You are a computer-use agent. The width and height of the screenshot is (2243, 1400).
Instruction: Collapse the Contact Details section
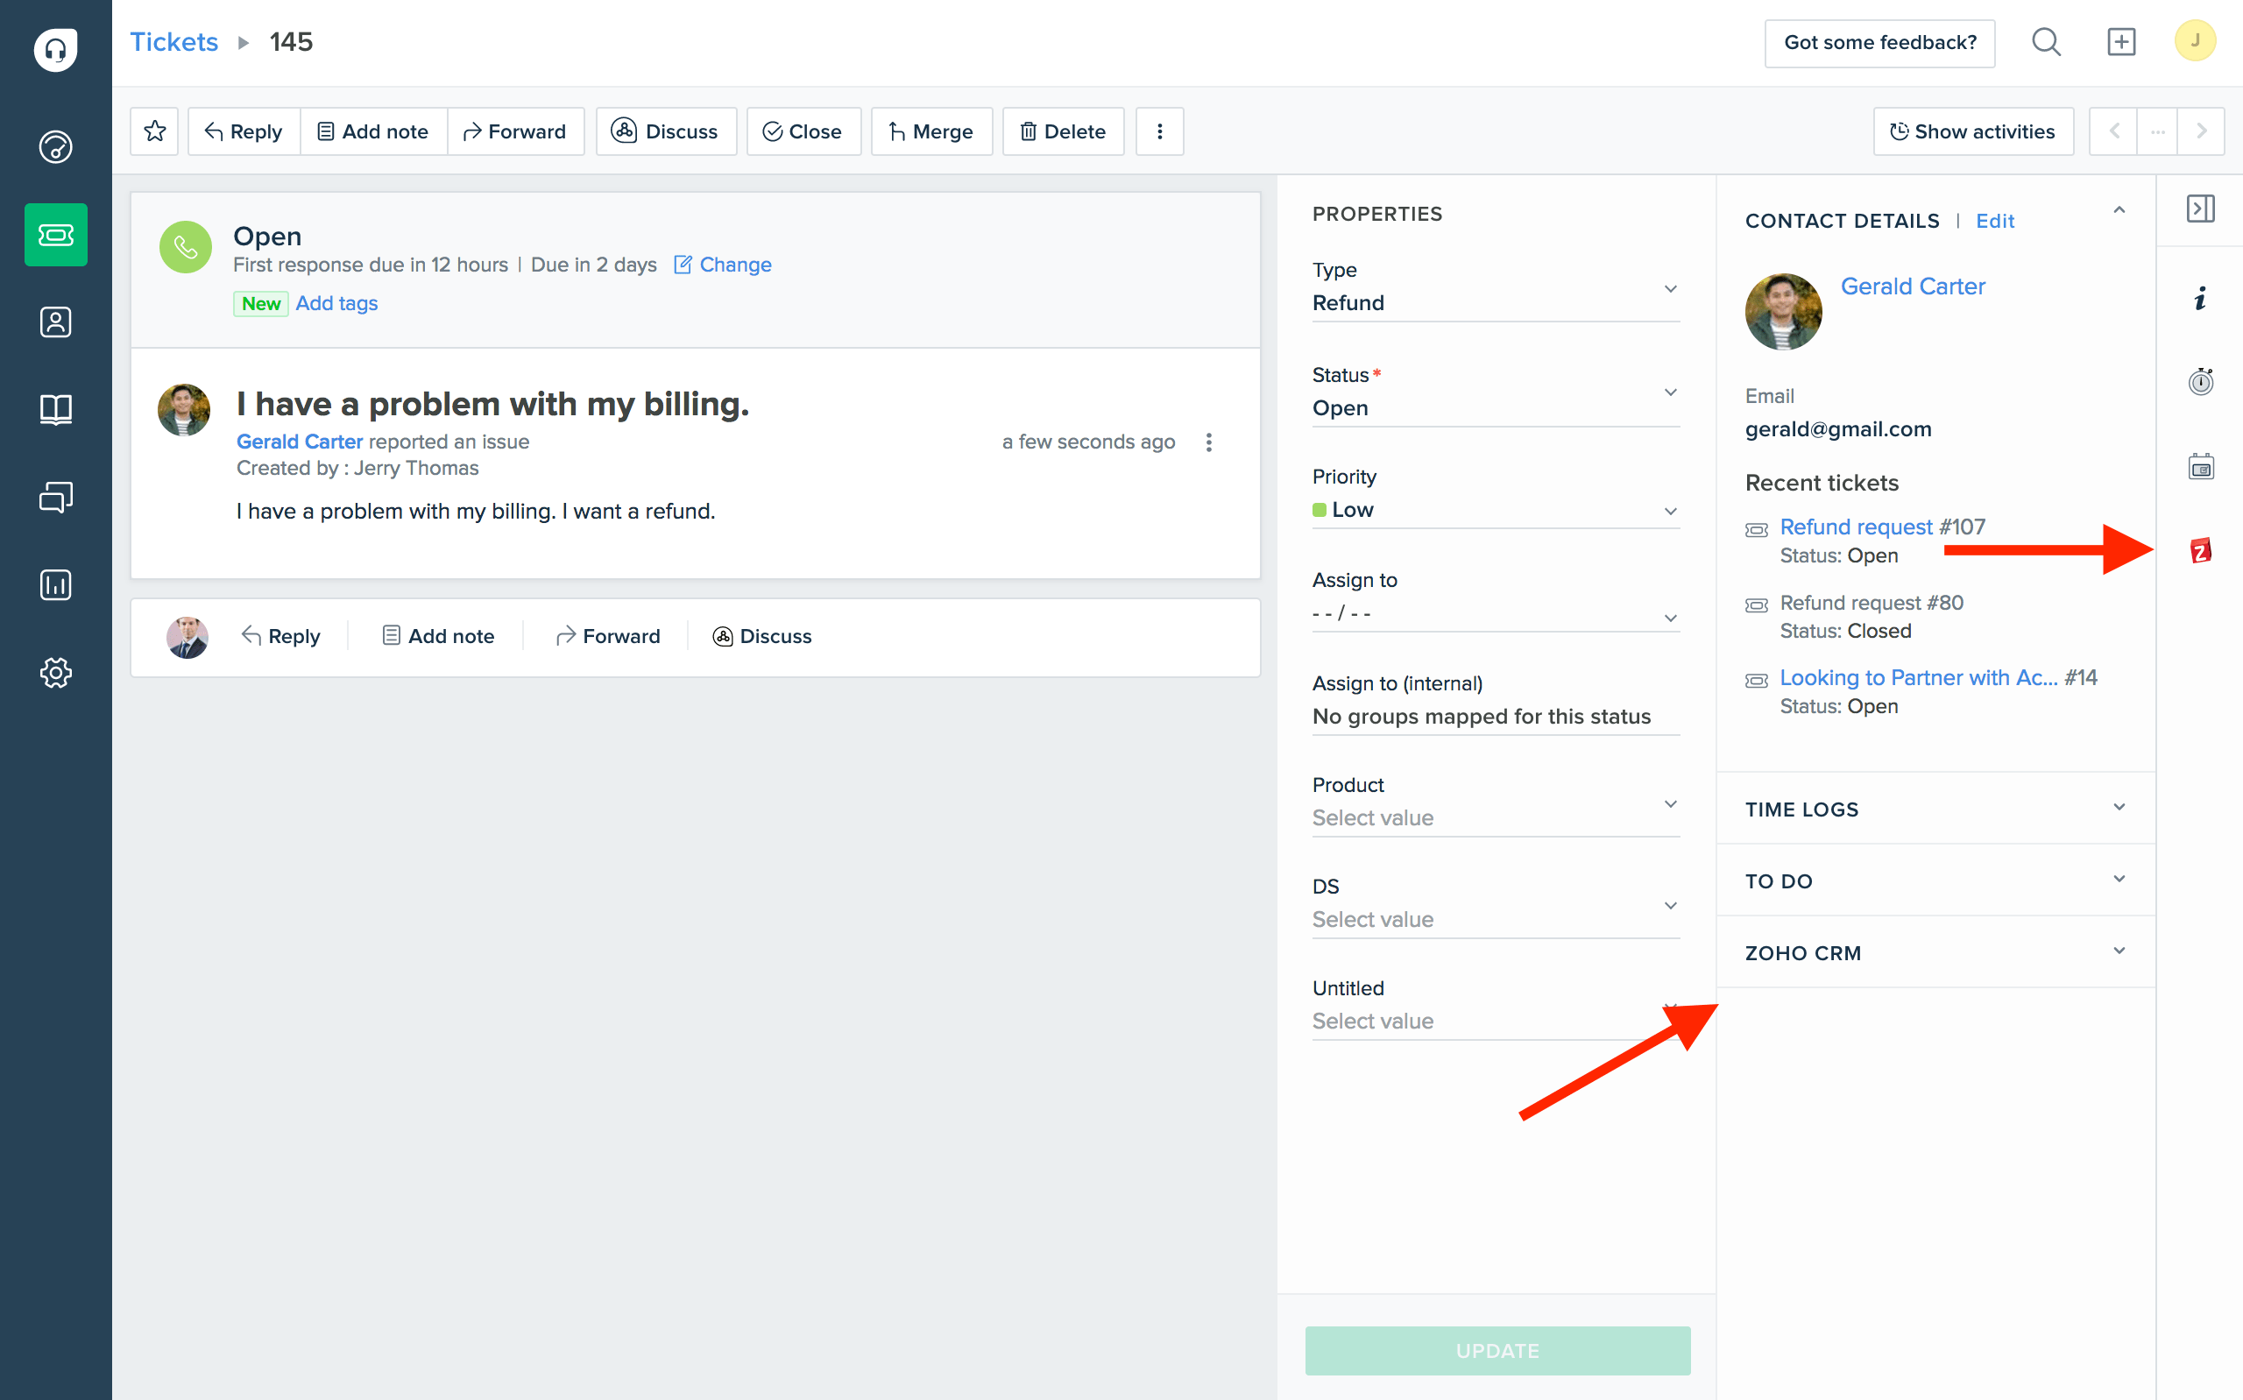pyautogui.click(x=2118, y=211)
